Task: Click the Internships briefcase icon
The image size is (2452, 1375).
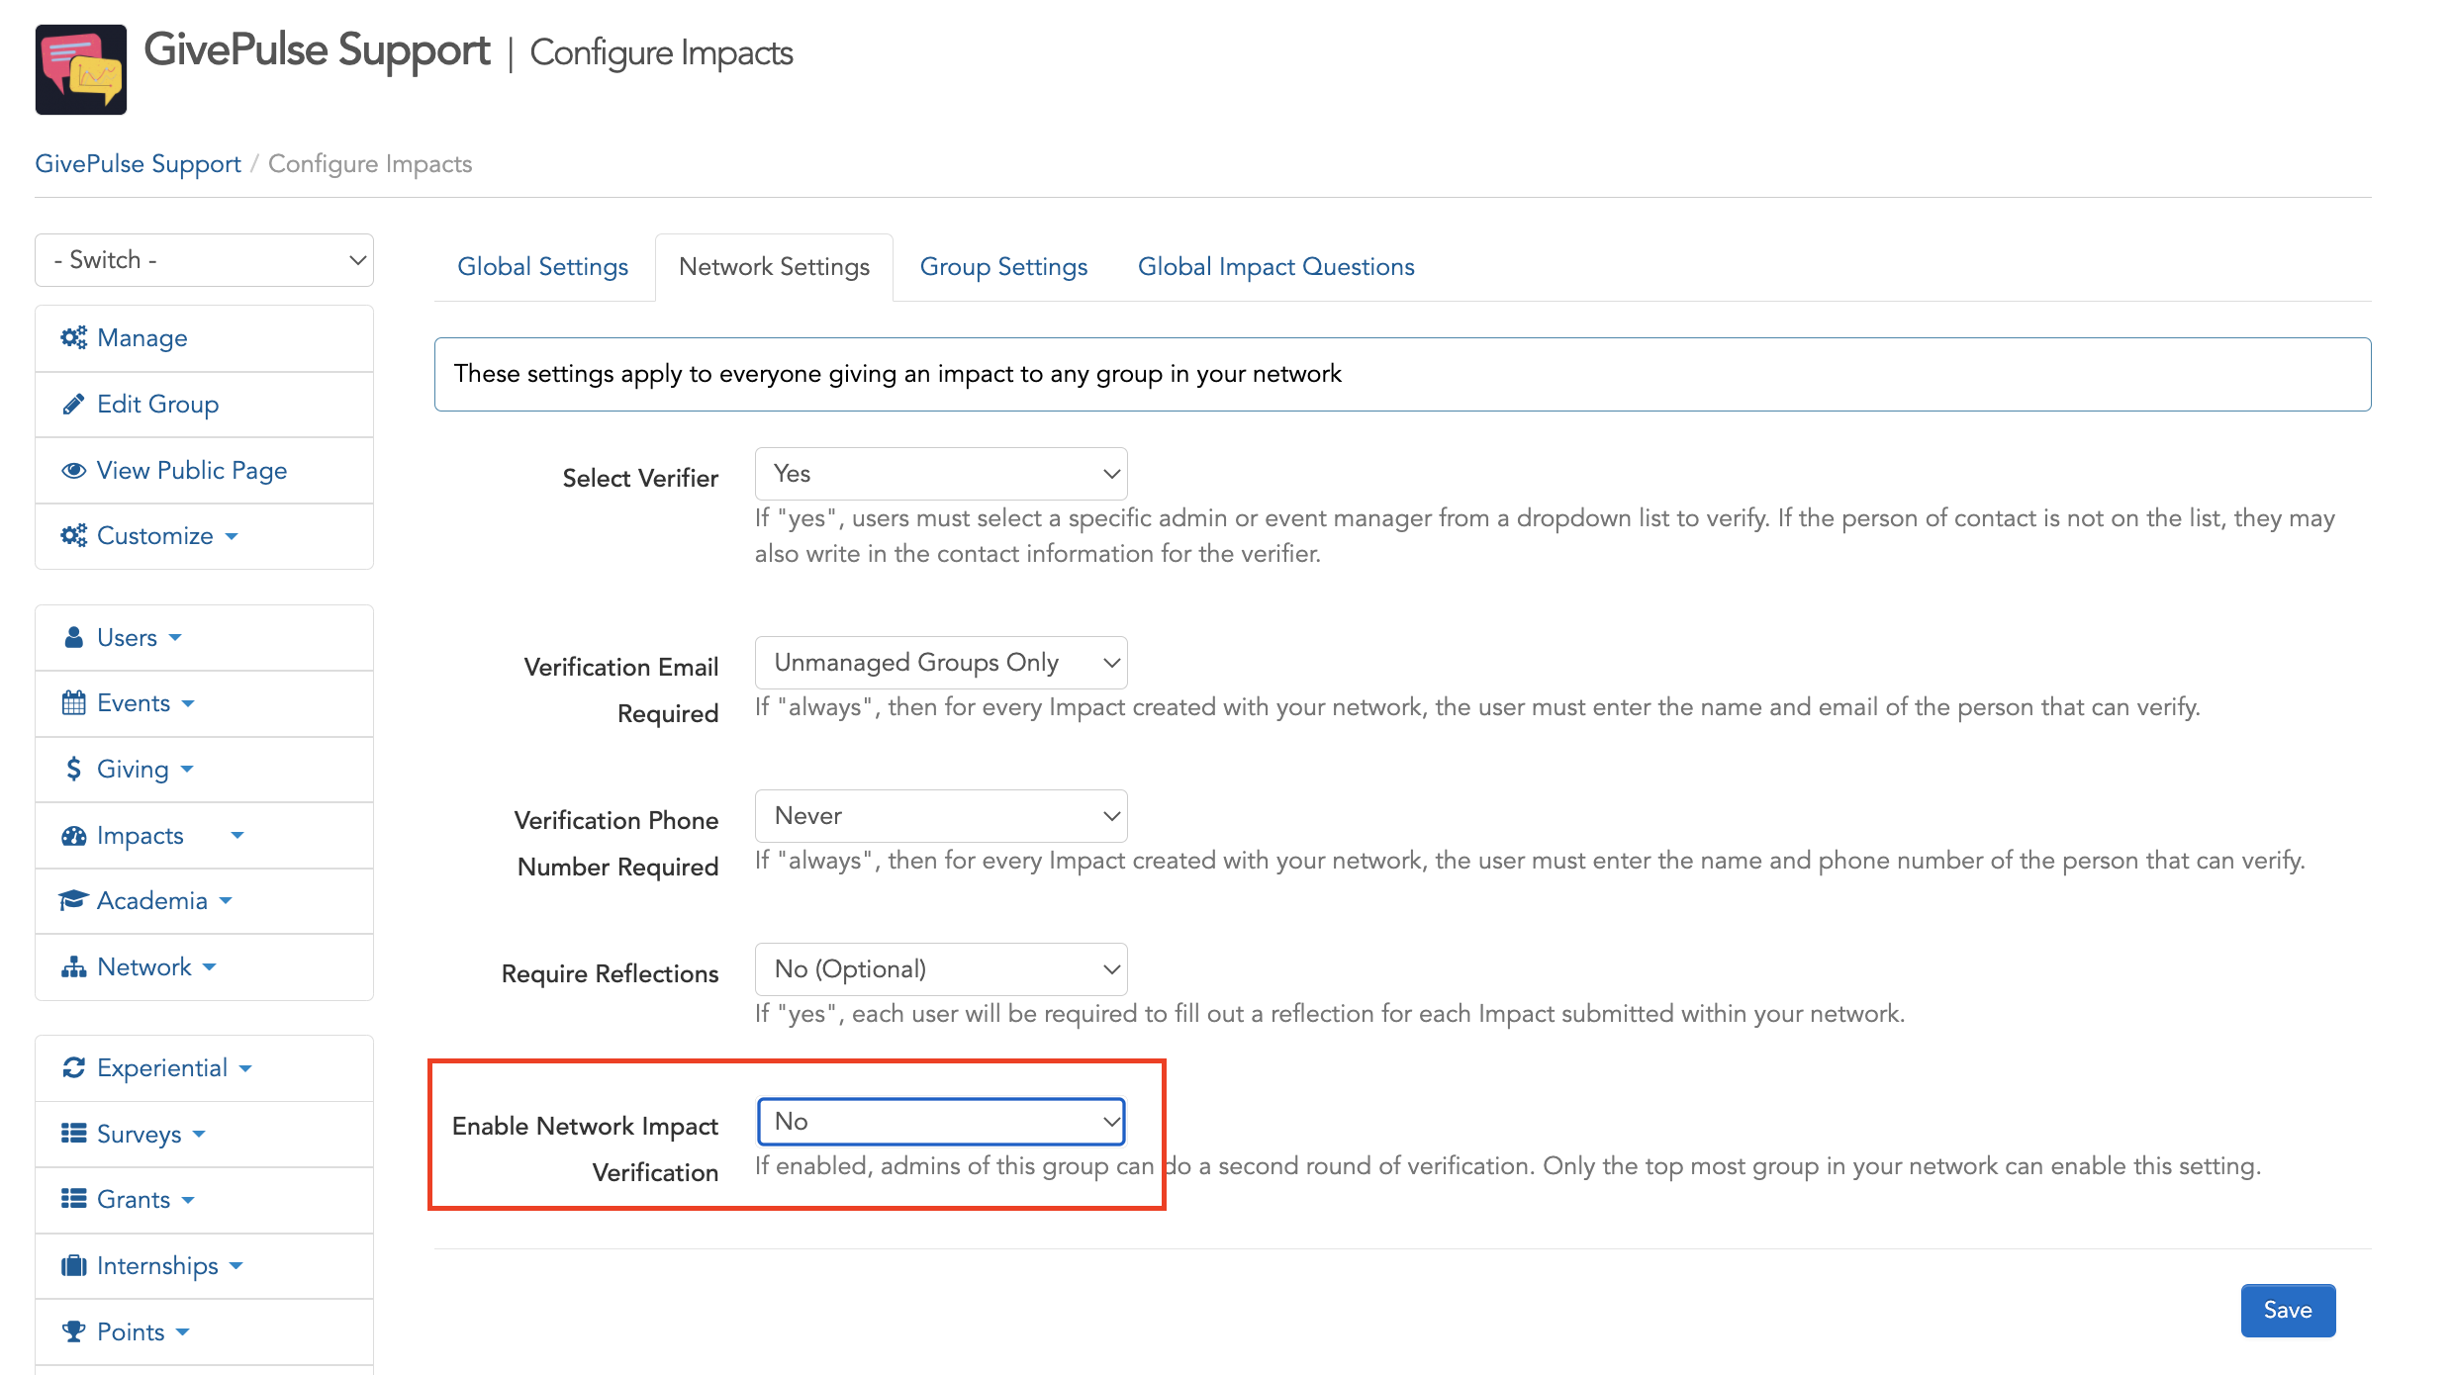Action: pyautogui.click(x=73, y=1266)
